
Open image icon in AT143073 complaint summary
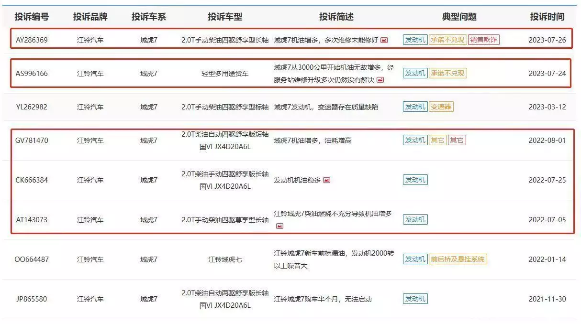279,226
